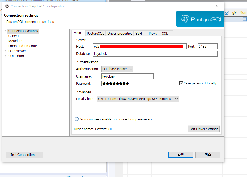
Task: Click into the Password field
Action: coord(139,83)
